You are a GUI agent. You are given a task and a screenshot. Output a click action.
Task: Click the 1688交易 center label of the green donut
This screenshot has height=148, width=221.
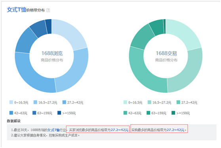(x=166, y=53)
